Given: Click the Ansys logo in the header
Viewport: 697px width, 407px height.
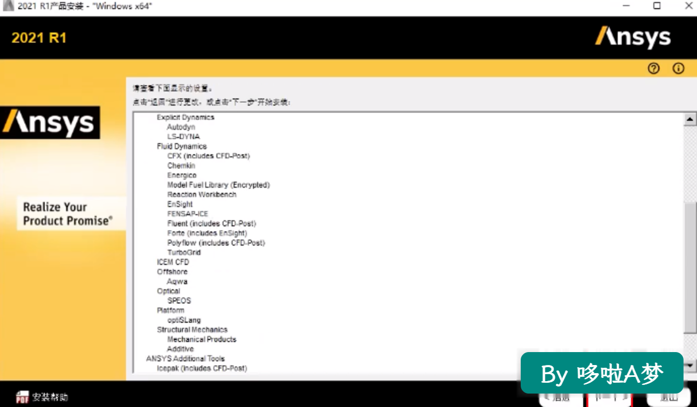Looking at the screenshot, I should click(633, 38).
